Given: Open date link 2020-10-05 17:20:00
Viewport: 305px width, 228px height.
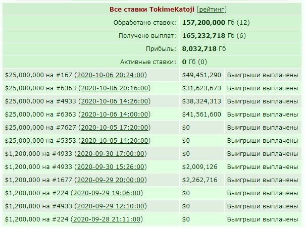Looking at the screenshot, I should [x=114, y=127].
